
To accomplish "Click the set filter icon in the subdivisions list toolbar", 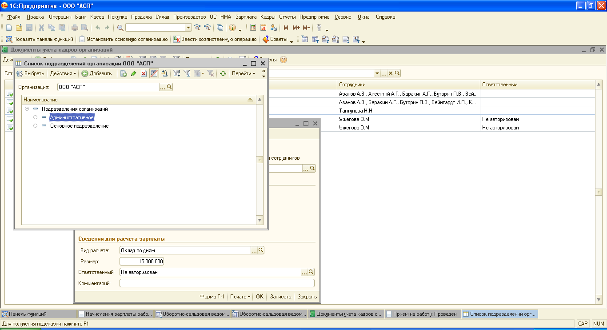I will pos(177,73).
